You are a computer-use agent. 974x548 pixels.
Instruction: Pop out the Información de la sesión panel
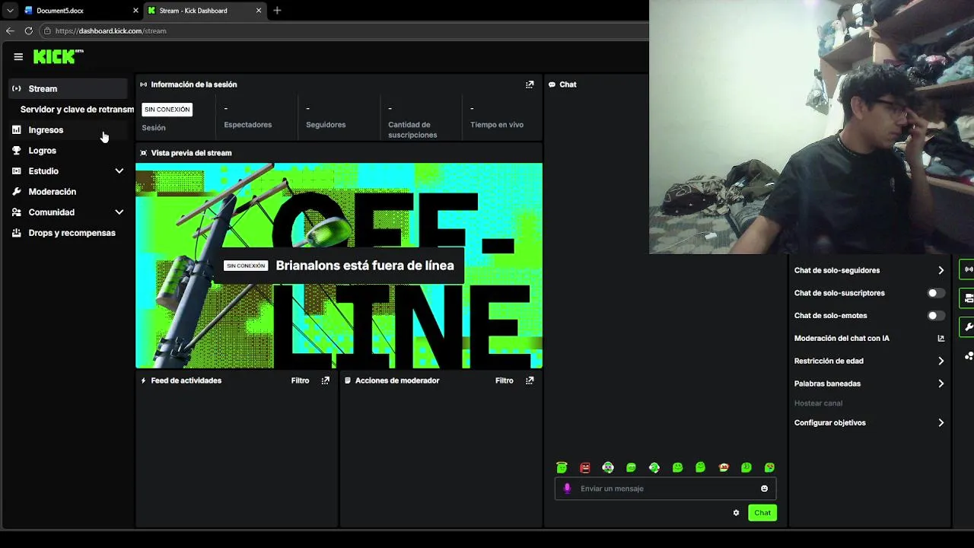(x=530, y=84)
